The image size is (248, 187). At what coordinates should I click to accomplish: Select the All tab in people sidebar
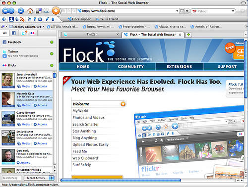pos(5,33)
